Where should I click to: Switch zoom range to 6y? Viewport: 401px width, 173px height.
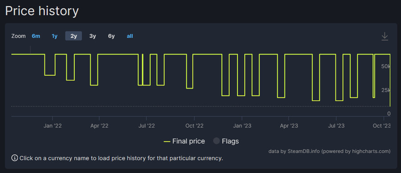point(111,36)
